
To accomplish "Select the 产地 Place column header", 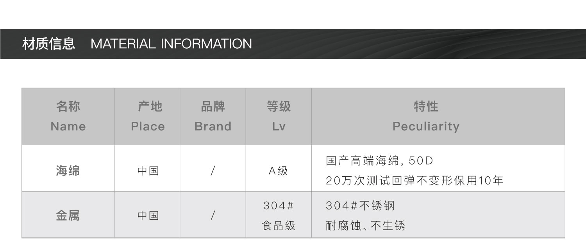I will 148,116.
